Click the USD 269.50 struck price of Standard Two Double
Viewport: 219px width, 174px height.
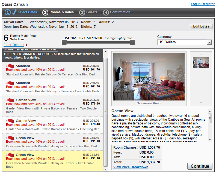pyautogui.click(x=91, y=83)
